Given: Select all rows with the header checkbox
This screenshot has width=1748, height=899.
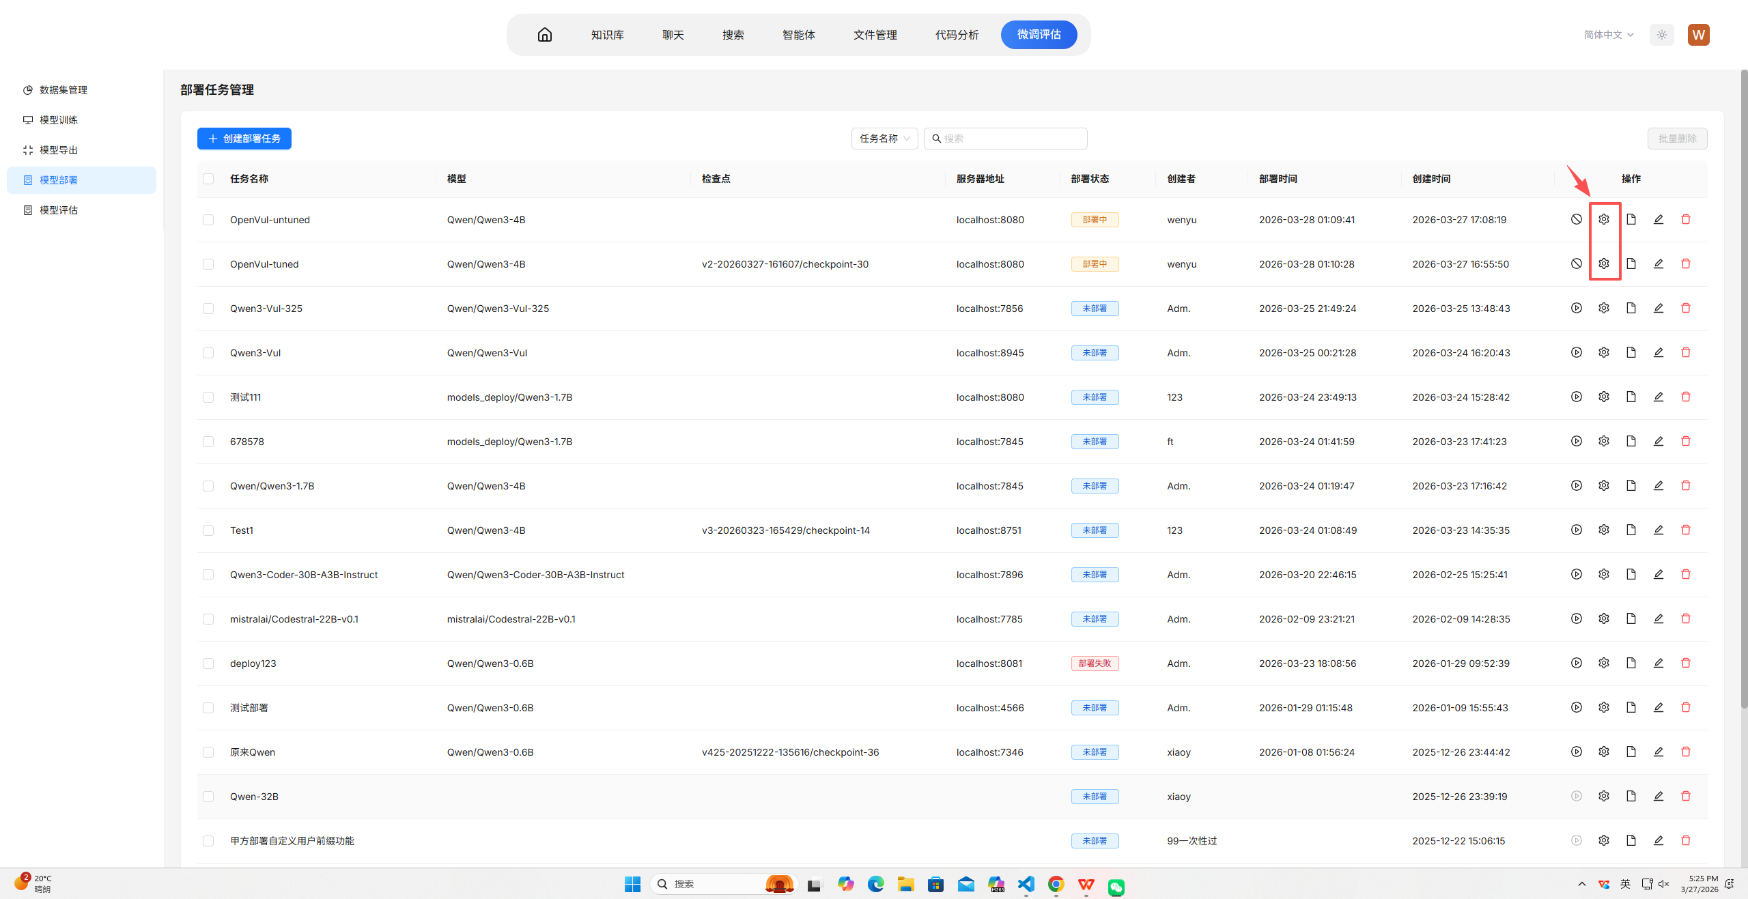Looking at the screenshot, I should (208, 178).
